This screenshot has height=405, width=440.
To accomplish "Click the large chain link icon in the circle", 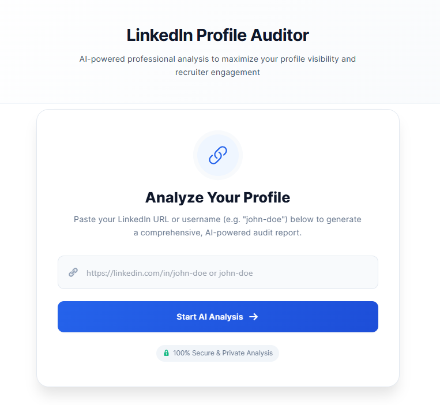I will click(x=218, y=155).
